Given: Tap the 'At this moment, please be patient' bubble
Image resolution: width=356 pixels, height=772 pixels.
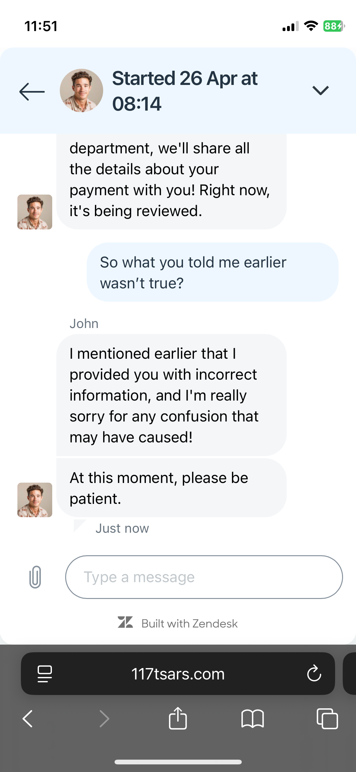Looking at the screenshot, I should [171, 488].
